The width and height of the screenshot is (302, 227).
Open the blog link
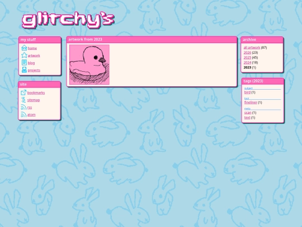31,63
